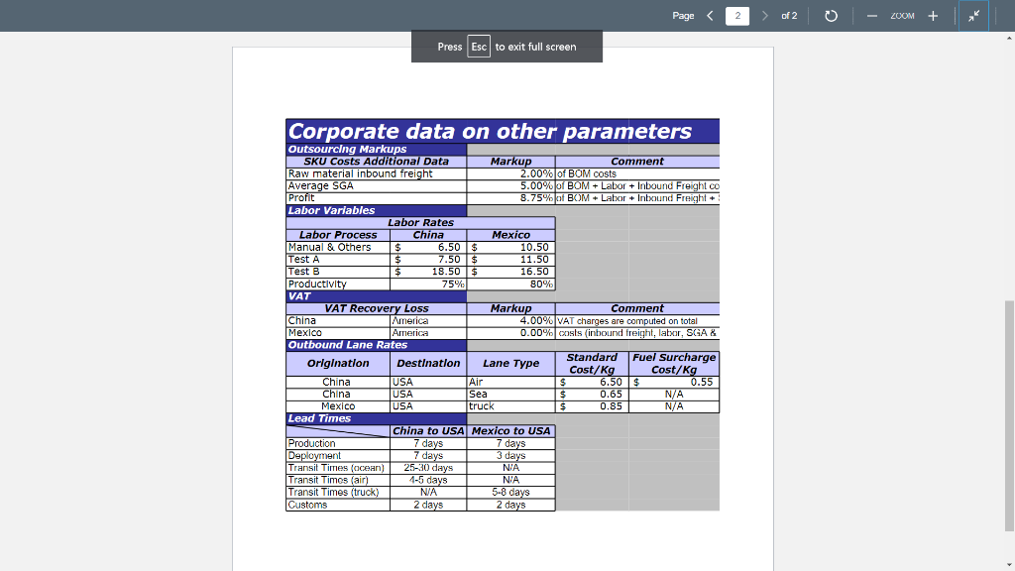Go to the next page arrow
The image size is (1015, 571).
(764, 16)
